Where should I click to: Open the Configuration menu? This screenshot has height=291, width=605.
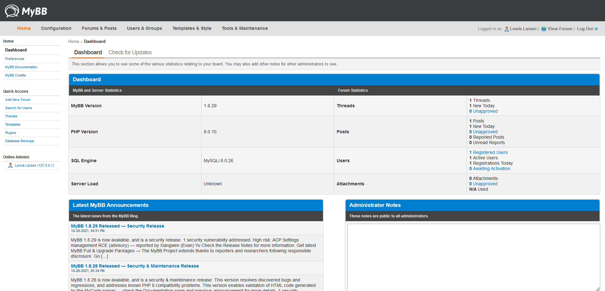[56, 28]
